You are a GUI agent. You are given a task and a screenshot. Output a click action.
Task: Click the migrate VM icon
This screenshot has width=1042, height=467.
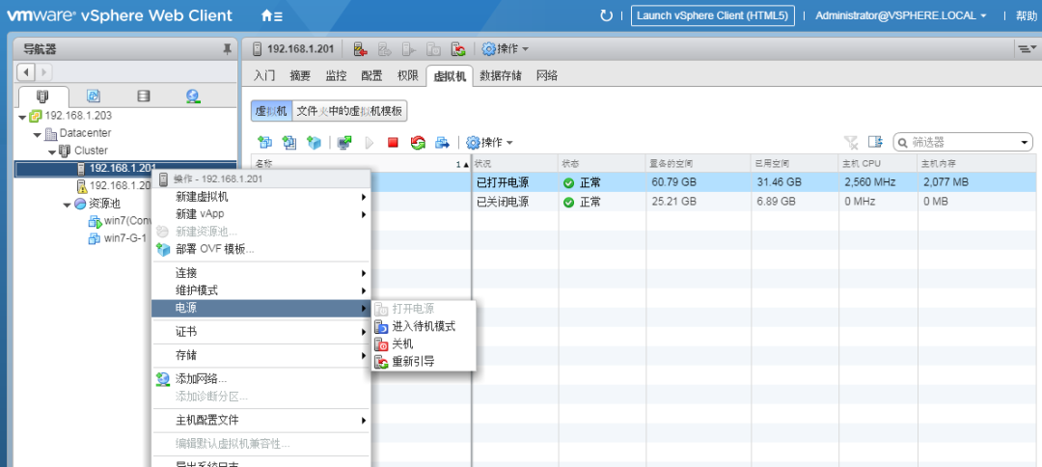pos(442,142)
